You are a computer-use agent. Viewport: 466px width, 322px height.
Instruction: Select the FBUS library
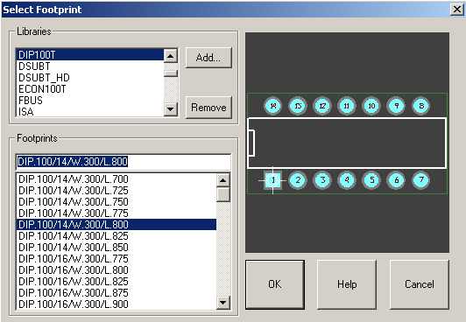(x=89, y=101)
